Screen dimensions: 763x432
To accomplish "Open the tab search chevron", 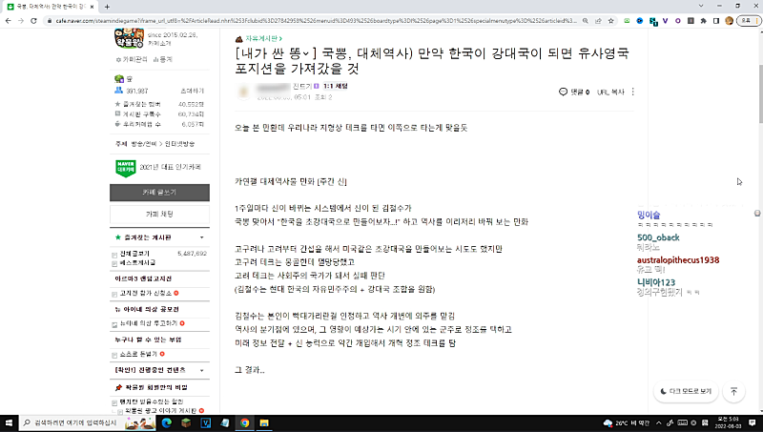I will click(x=701, y=6).
